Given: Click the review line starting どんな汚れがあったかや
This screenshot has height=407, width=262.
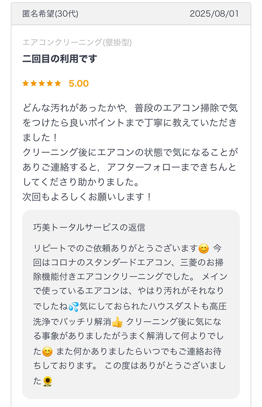Looking at the screenshot, I should point(130,108).
